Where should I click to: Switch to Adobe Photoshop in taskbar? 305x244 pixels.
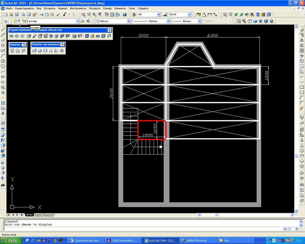pyautogui.click(x=196, y=240)
